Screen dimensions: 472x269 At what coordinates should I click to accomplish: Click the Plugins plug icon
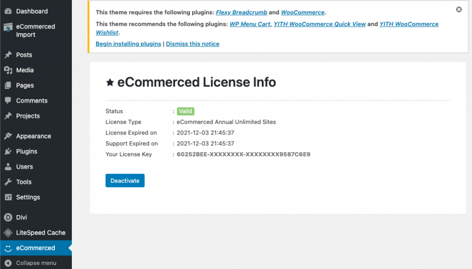coord(8,152)
